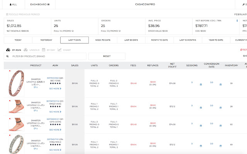Click the user icon beside ALL
Viewport: 247px width, 154px height.
pos(10,4)
